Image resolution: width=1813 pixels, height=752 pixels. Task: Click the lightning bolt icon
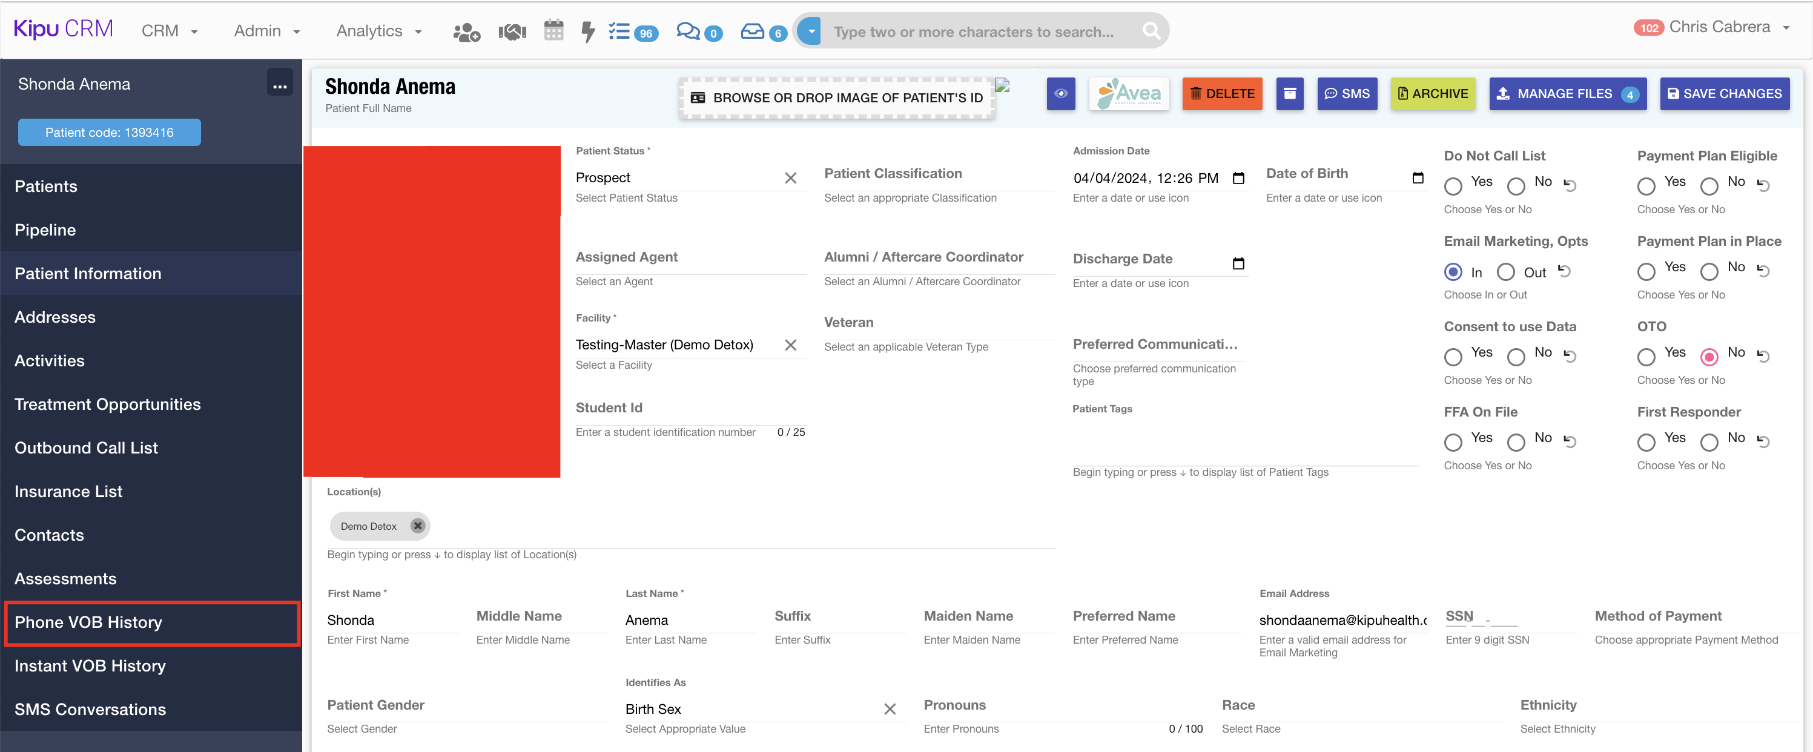click(587, 31)
